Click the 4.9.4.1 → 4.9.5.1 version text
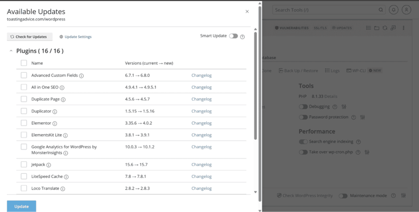Screen dimensions: 419x212 [x=141, y=87]
